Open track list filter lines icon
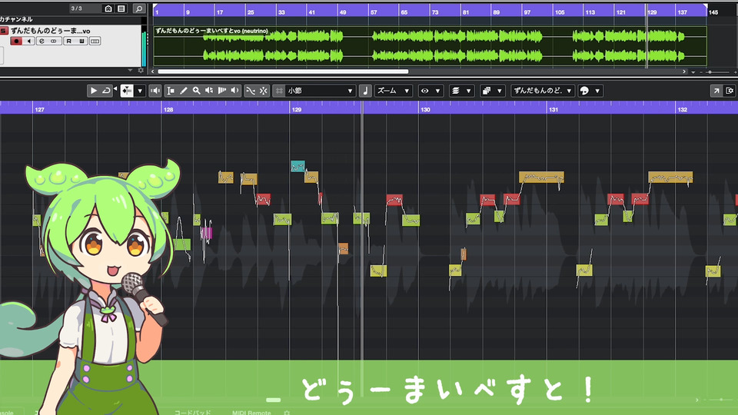The image size is (738, 415). point(121,8)
